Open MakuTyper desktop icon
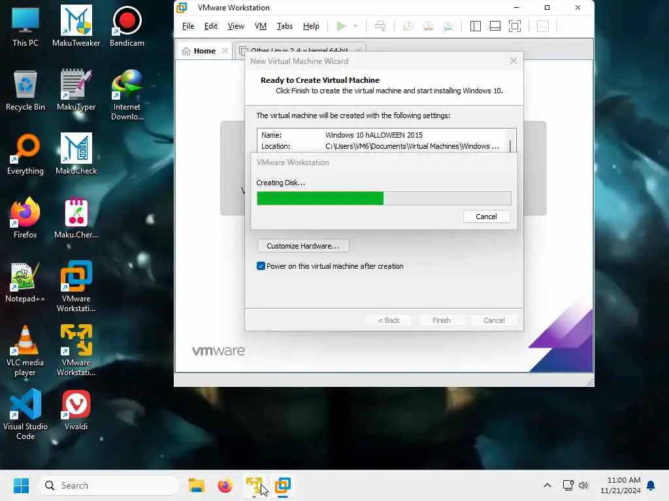Image resolution: width=669 pixels, height=501 pixels. (76, 91)
